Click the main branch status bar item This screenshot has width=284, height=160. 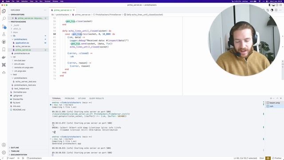point(11,158)
